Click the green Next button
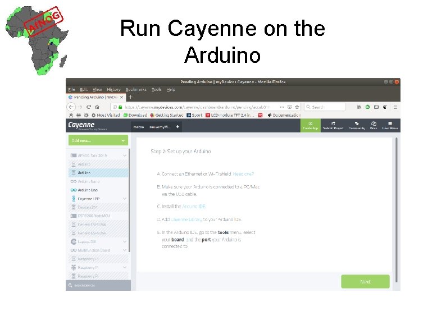Image resolution: width=446 pixels, height=334 pixels. pos(365,282)
